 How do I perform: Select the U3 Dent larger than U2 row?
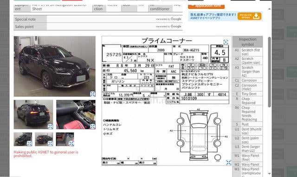(x=247, y=149)
